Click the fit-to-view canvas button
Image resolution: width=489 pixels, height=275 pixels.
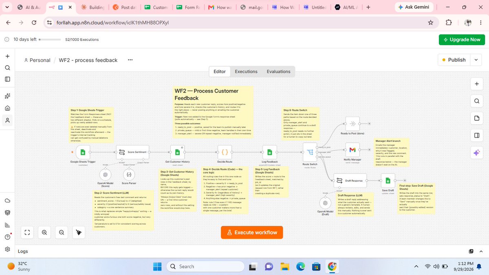27,232
